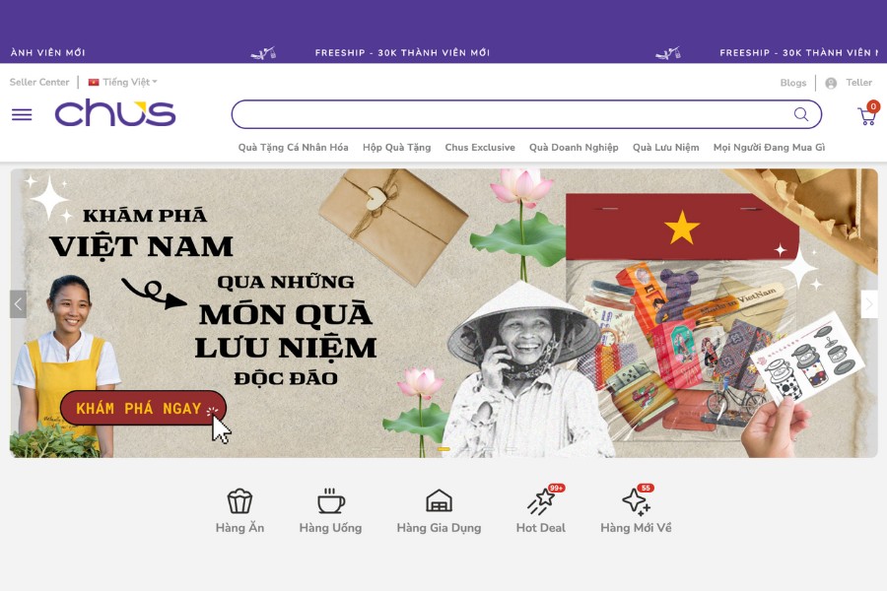Viewport: 887px width, 591px height.
Task: Go to next banner slide arrow
Action: pyautogui.click(x=869, y=304)
